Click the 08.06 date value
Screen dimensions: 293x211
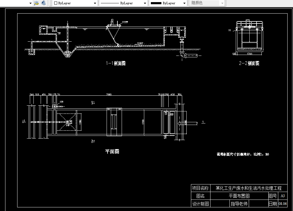coord(283,204)
